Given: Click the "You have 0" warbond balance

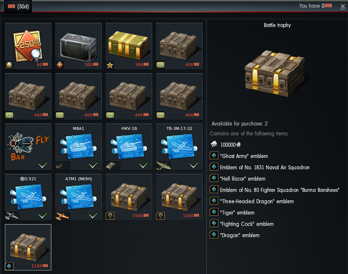Looking at the screenshot, I should click(316, 6).
